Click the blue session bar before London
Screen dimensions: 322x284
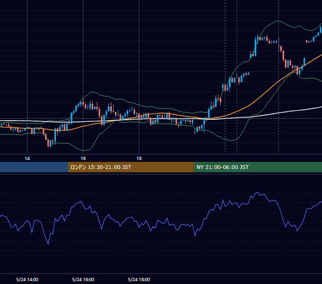34,167
